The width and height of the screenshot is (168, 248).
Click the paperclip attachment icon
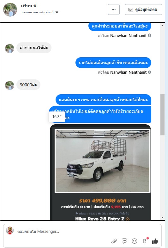[114, 241]
